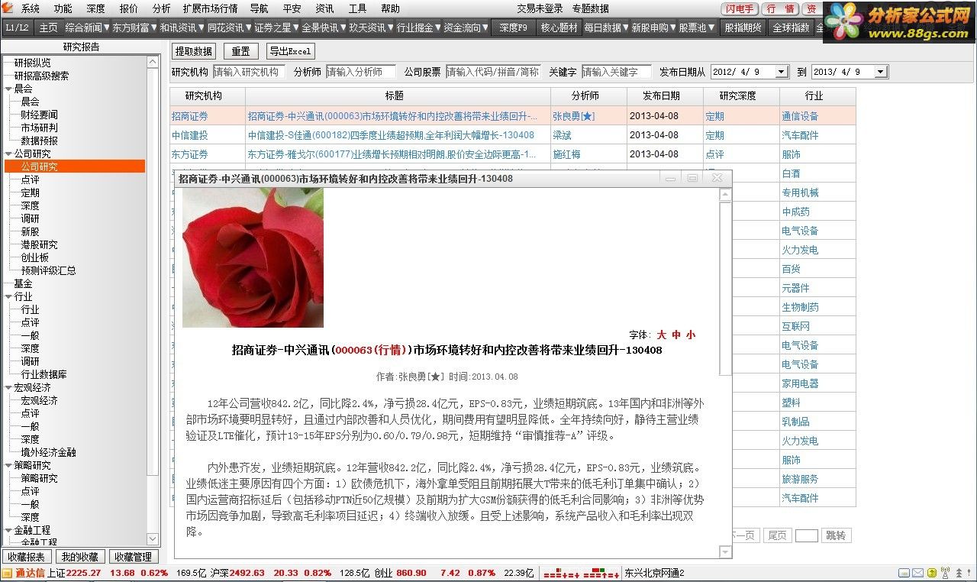Open the mail envelope icon in status bar

(x=917, y=573)
